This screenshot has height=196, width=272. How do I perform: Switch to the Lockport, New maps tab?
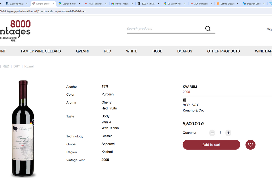point(69,4)
